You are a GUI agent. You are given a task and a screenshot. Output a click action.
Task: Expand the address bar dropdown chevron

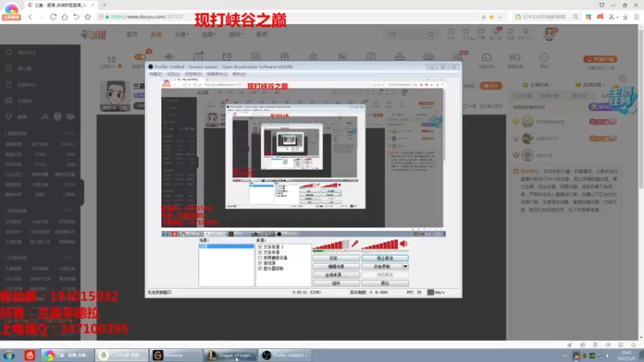point(499,17)
